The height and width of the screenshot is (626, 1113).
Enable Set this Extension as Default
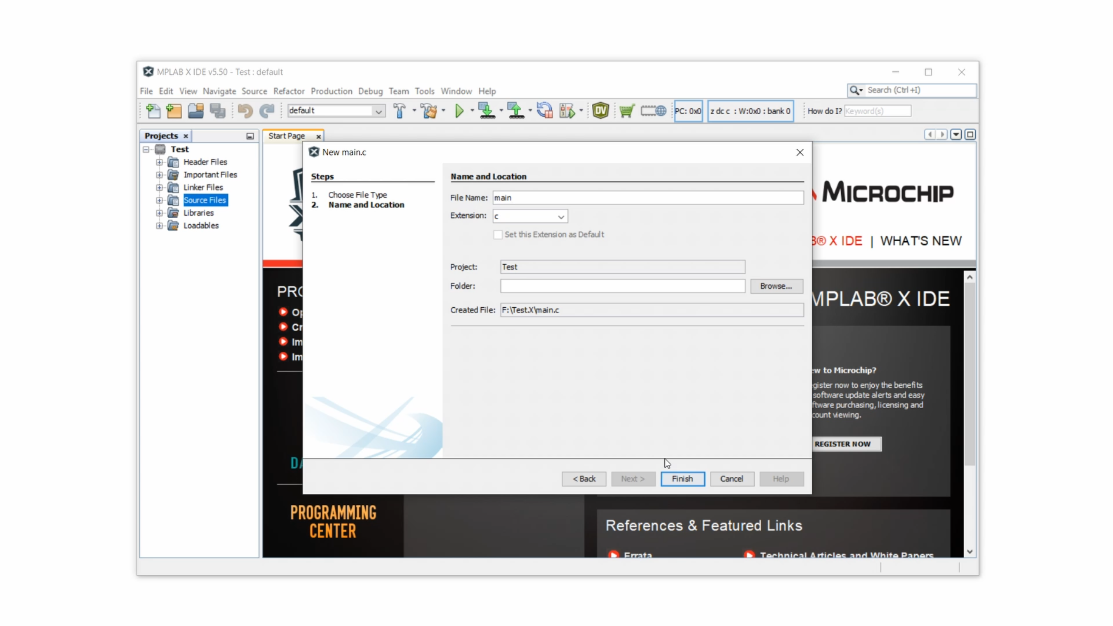(498, 235)
